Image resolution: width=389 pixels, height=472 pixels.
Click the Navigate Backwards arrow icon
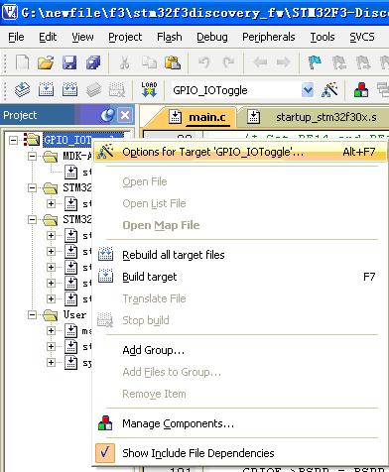(260, 62)
